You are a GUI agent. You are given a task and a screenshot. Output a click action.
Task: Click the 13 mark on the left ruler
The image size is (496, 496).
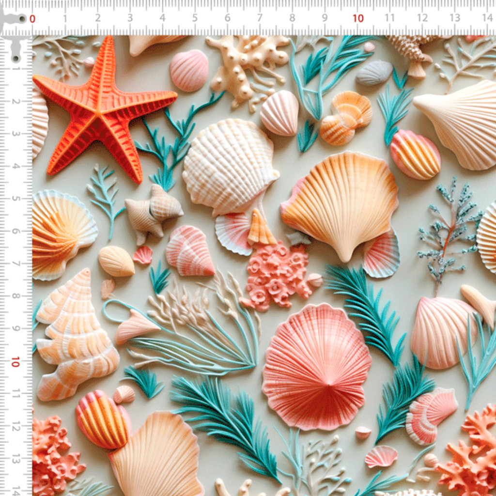tap(15, 458)
